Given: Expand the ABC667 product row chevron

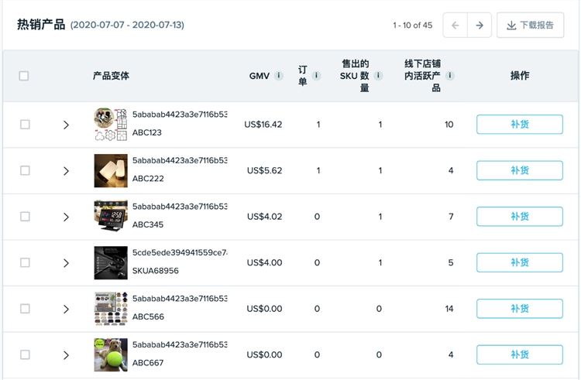Looking at the screenshot, I should click(x=66, y=355).
